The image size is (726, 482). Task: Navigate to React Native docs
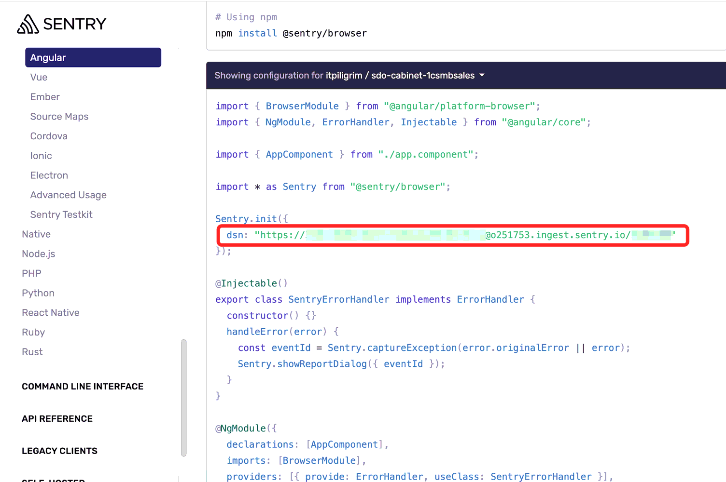point(51,313)
